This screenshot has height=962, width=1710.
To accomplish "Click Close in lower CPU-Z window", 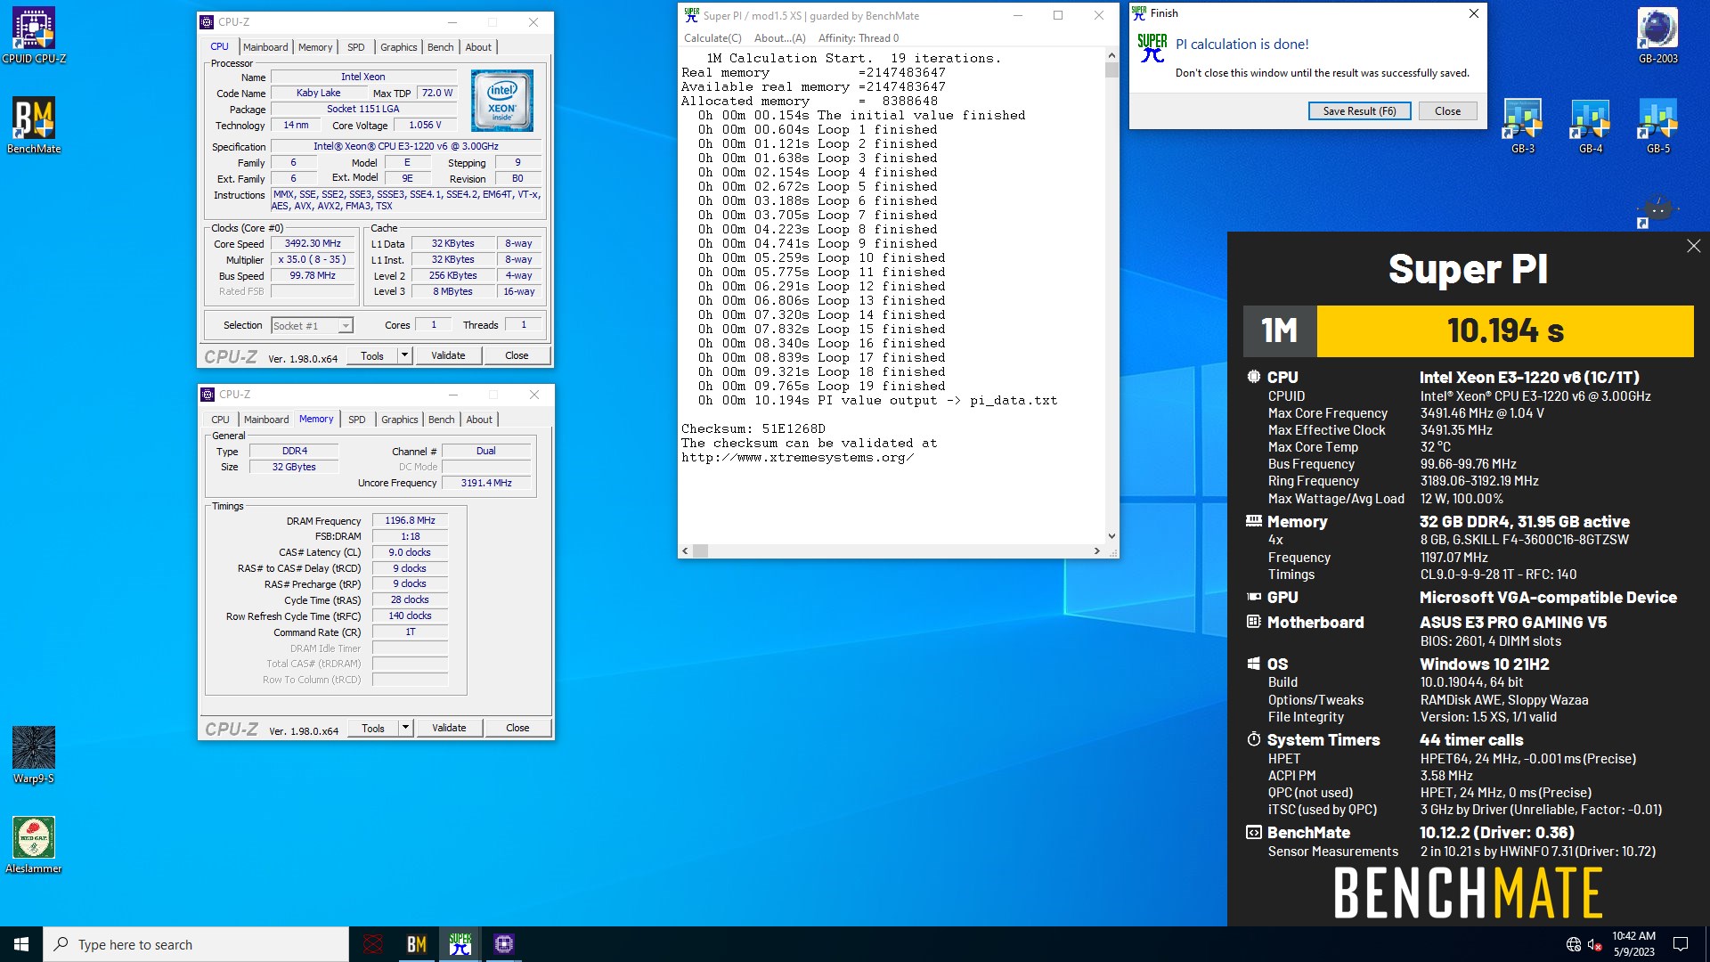I will [x=517, y=728].
